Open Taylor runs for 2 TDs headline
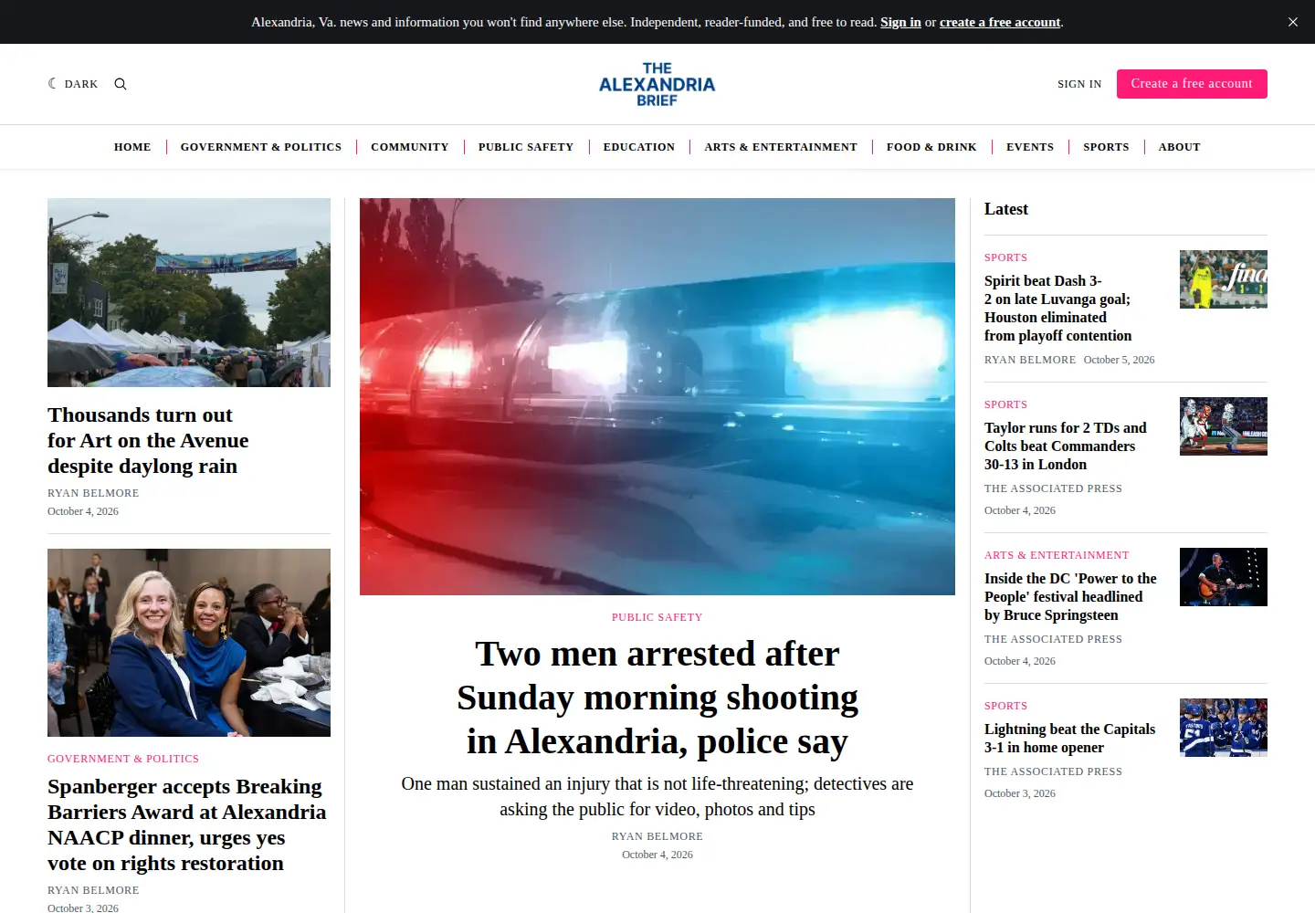The image size is (1315, 913). pos(1066,446)
